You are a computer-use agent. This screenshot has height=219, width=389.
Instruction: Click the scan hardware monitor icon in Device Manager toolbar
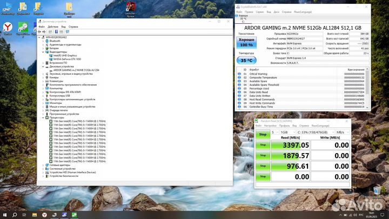coord(67,32)
